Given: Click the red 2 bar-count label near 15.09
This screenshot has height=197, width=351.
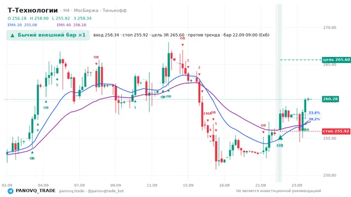Looking at the screenshot, I should 199,68.
